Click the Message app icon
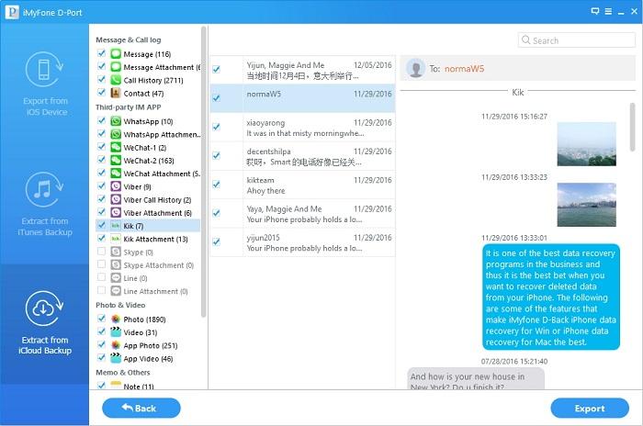This screenshot has height=426, width=643. [x=116, y=54]
